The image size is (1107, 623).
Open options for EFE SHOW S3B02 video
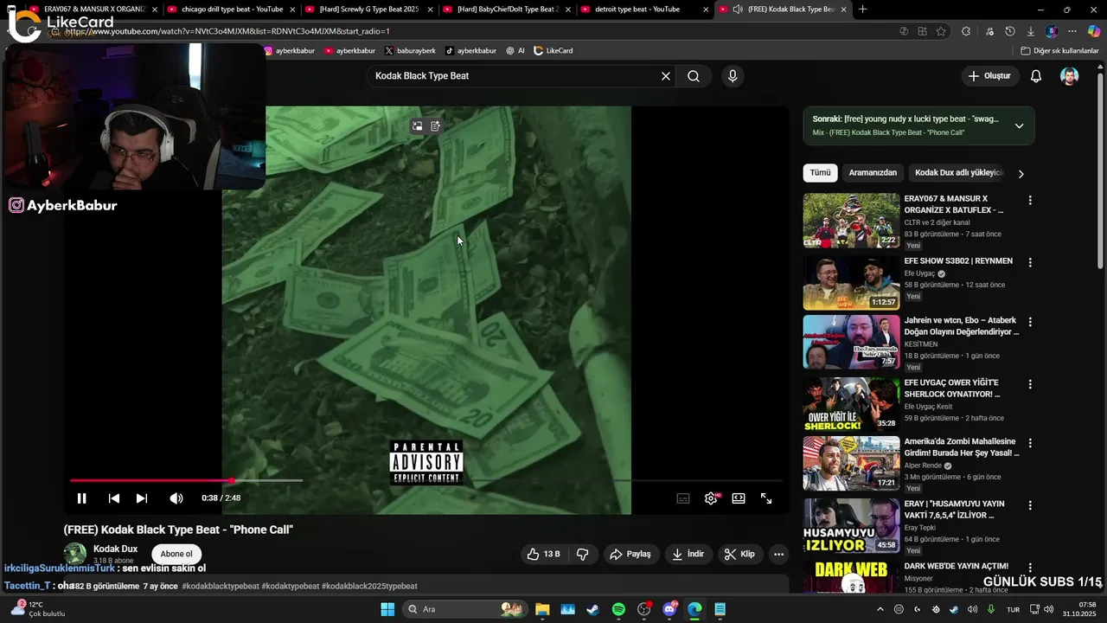coord(1030,261)
